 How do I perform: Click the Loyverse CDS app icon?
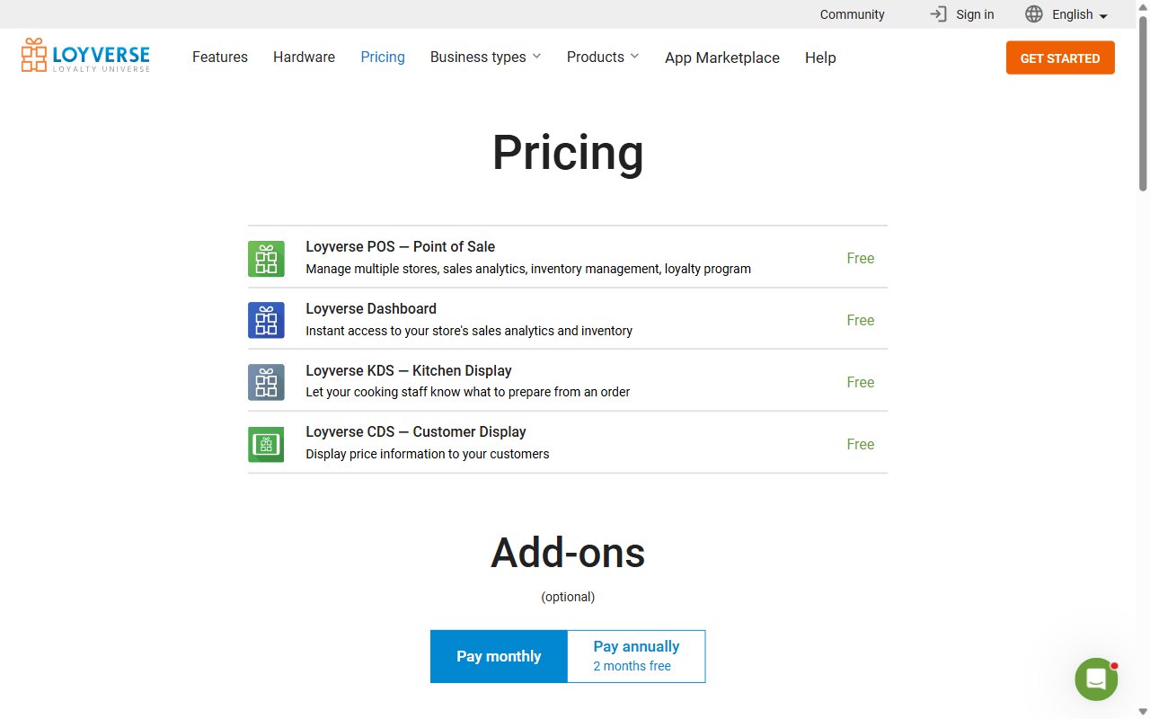click(266, 444)
